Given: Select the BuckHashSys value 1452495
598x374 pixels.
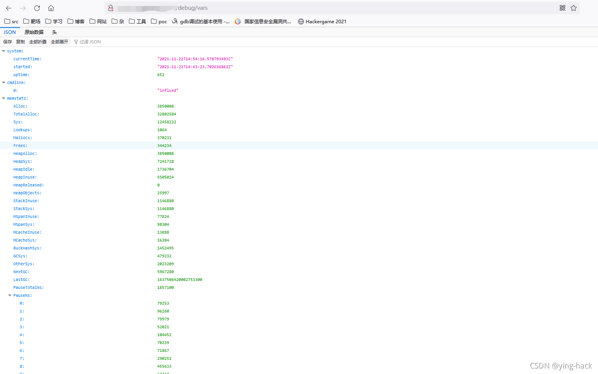Looking at the screenshot, I should tap(166, 248).
